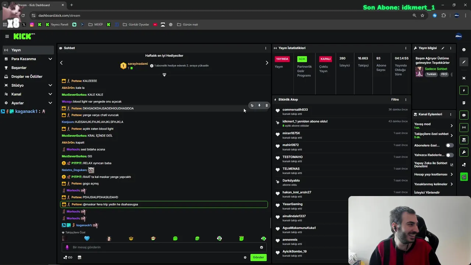Image resolution: width=471 pixels, height=265 pixels.
Task: Open the Yayın İstatistikleri three-dot menu
Action: coord(406,48)
